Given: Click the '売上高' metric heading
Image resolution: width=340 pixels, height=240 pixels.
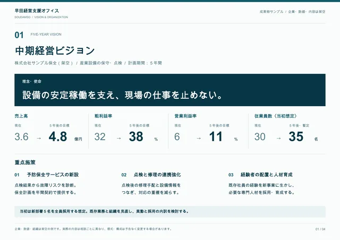Looking at the screenshot, I should (x=21, y=116).
